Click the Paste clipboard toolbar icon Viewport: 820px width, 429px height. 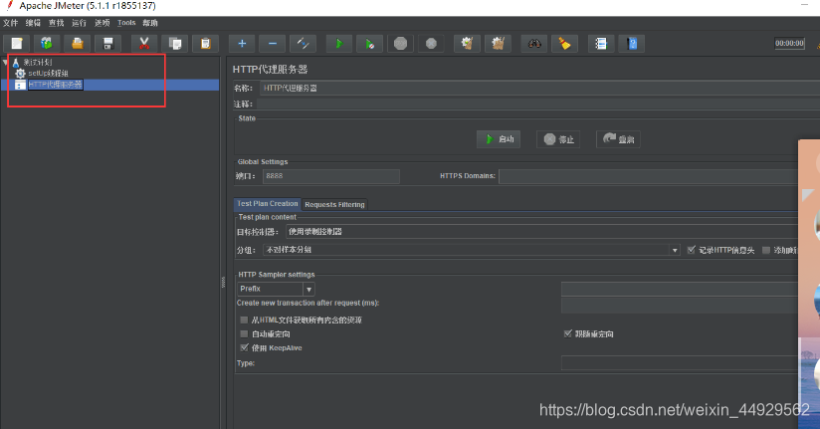pos(206,44)
